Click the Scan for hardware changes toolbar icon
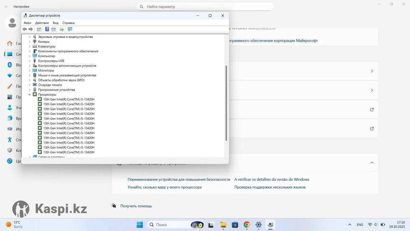This screenshot has width=410, height=231. tap(70, 29)
